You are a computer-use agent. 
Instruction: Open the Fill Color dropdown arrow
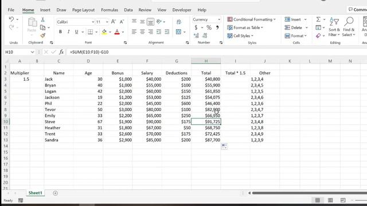pos(110,32)
